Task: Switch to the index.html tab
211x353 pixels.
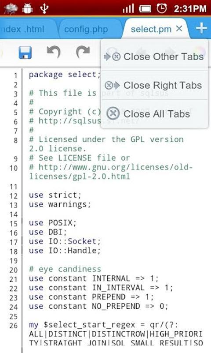Action: (22, 29)
